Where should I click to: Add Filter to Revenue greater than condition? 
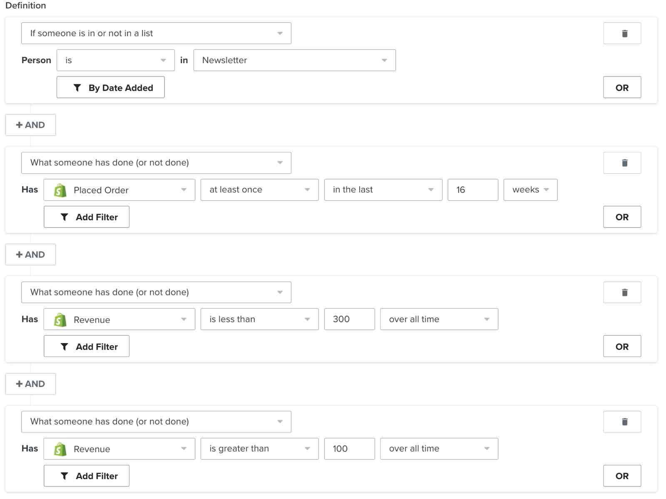tap(86, 476)
